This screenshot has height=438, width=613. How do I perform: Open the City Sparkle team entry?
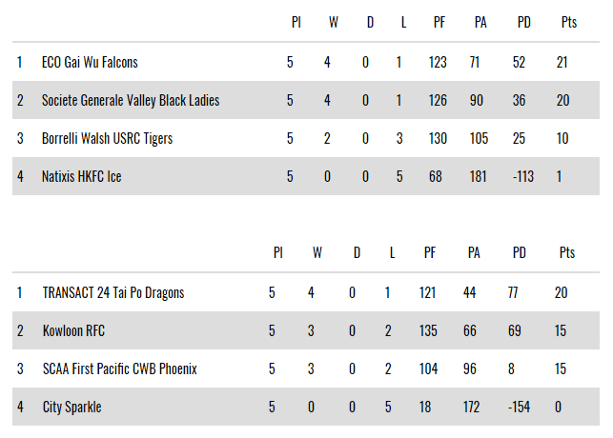72,408
